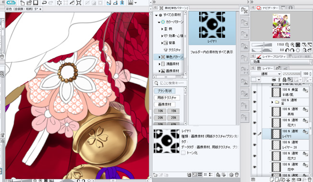Delete material with trash icon in material panel
This screenshot has height=182, width=313.
237,175
